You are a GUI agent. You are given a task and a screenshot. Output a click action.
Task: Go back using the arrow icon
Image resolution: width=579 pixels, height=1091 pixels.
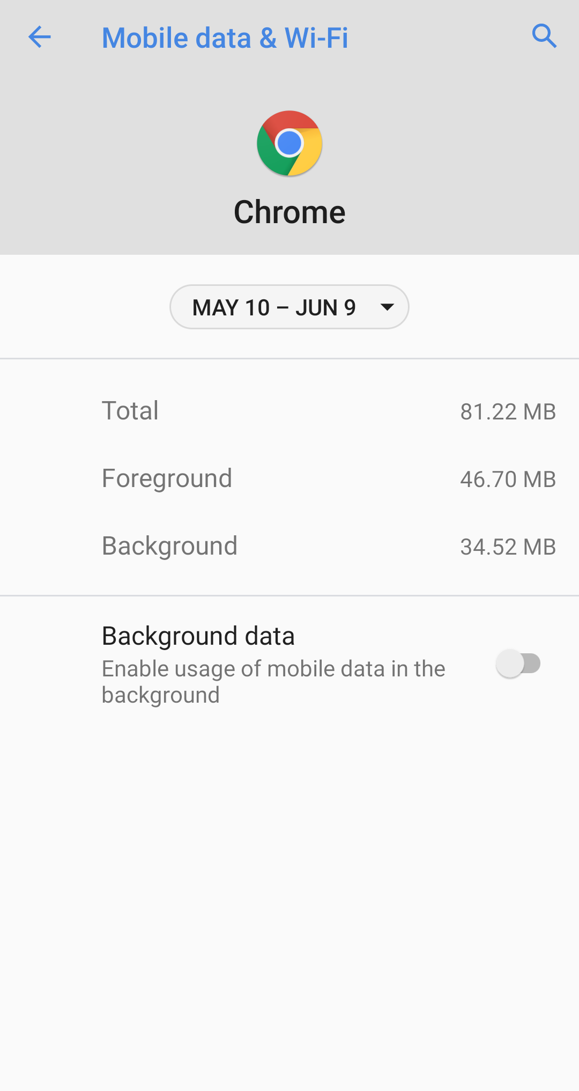(x=39, y=38)
